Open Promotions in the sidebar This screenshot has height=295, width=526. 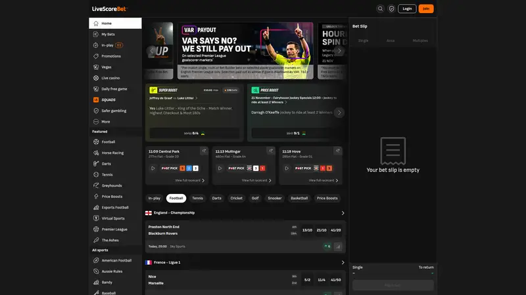[115, 56]
